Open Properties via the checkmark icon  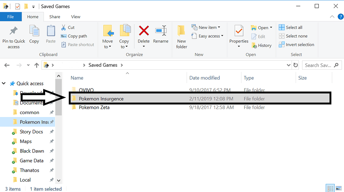239,31
